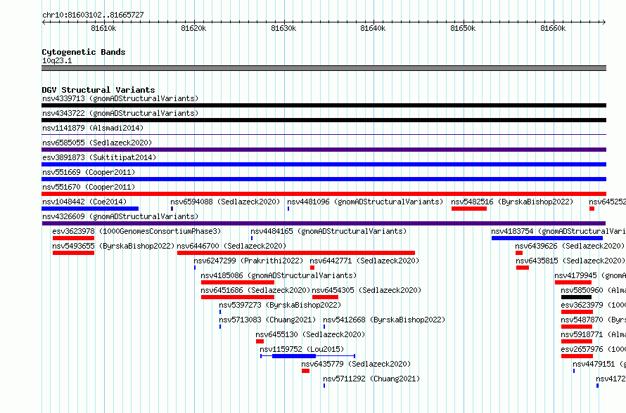
Task: Open nsv6585055 (Sedlazeck2020) variant
Action: coord(97,143)
